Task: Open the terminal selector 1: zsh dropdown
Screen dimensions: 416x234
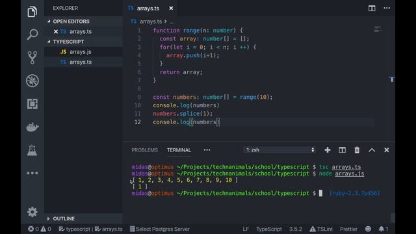Action: 279,150
